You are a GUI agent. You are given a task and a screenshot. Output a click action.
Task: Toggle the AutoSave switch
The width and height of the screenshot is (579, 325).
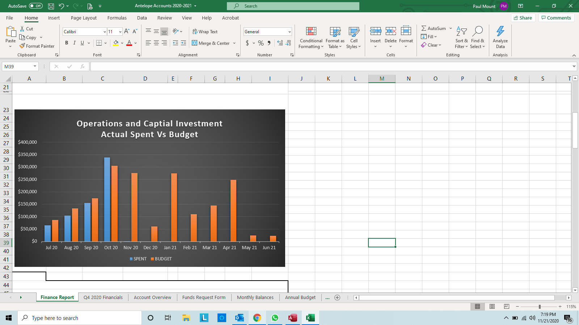pyautogui.click(x=35, y=6)
